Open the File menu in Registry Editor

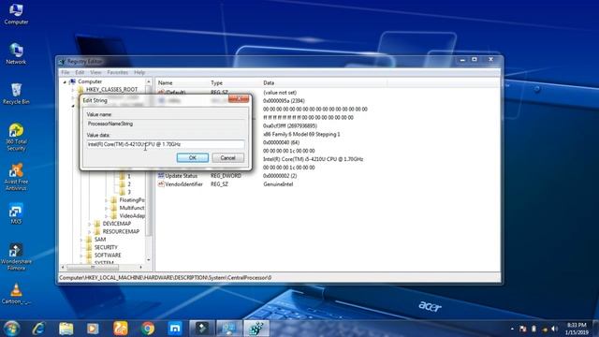(x=66, y=72)
